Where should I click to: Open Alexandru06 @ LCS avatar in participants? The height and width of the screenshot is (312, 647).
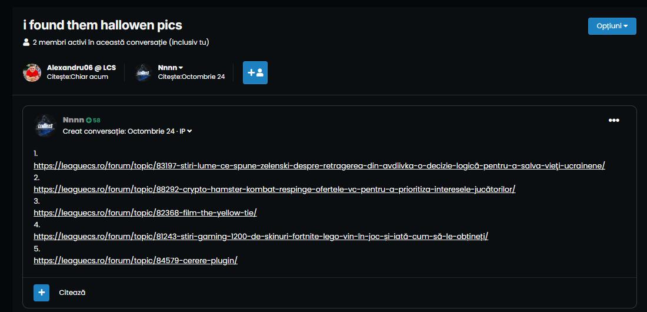coord(32,73)
